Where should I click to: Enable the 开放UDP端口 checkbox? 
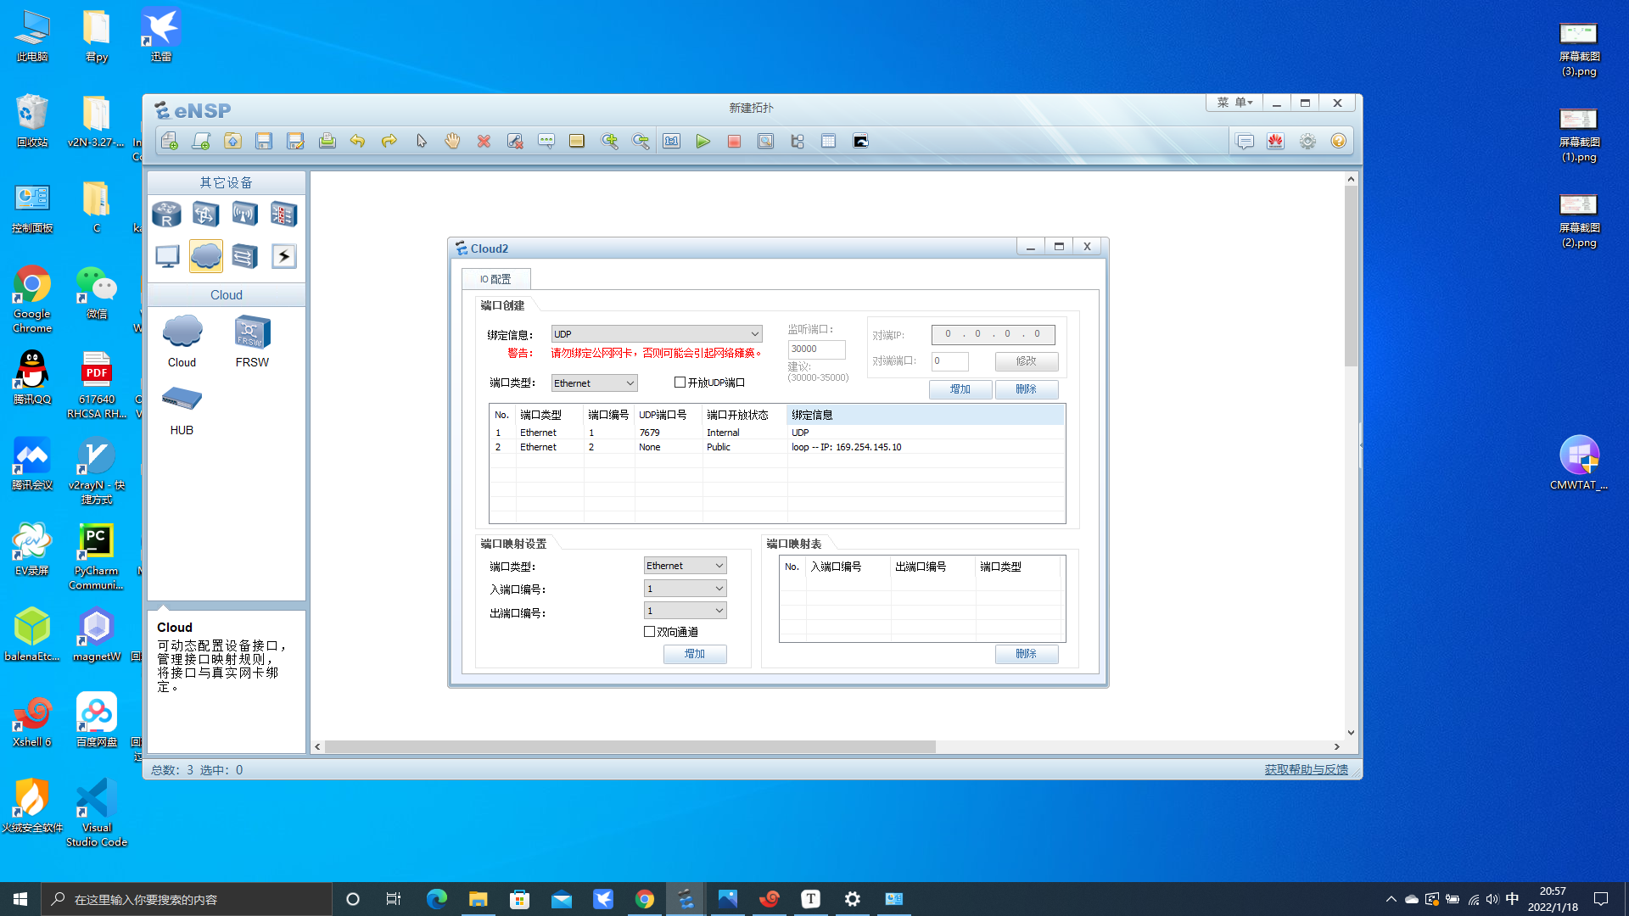point(680,383)
